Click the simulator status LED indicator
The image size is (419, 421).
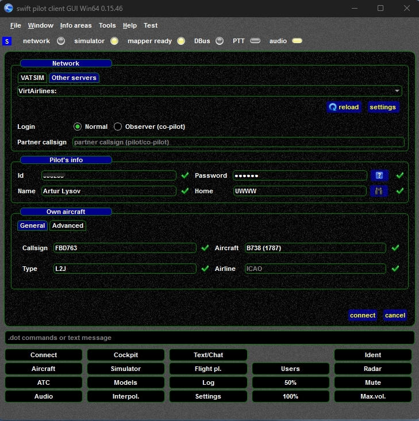pos(114,41)
